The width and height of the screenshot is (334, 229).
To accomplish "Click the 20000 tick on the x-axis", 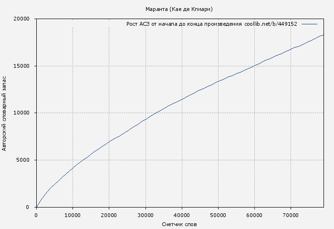I will point(109,215).
